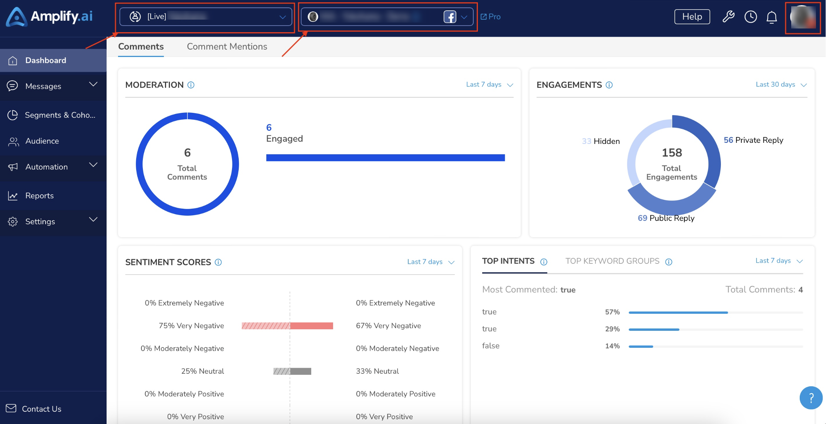Open the Engagements Last 30 days dropdown
Screen dimensions: 826x424
click(x=781, y=85)
